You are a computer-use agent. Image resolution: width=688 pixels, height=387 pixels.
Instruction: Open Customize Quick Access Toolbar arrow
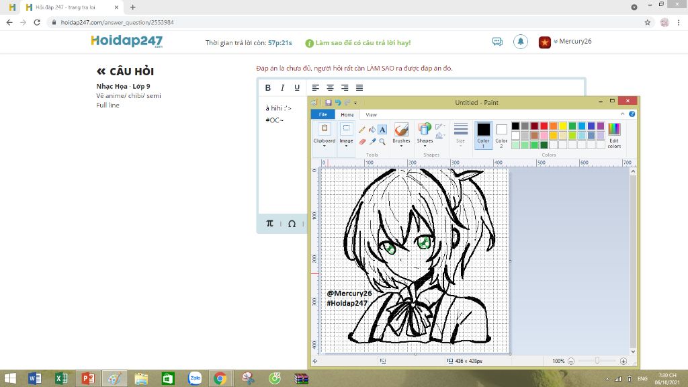coord(355,103)
